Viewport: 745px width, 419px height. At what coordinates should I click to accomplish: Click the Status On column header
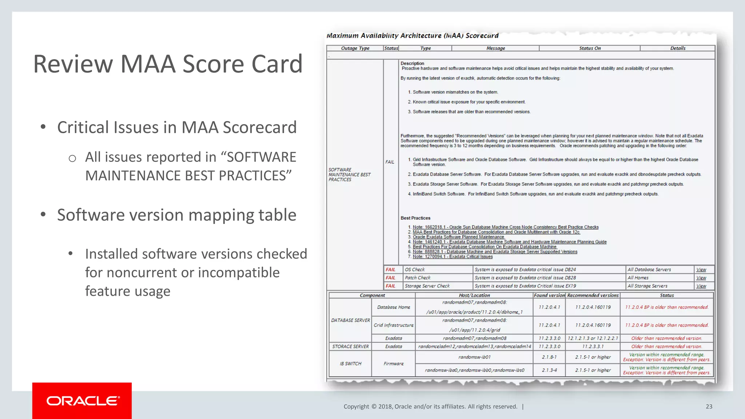click(590, 48)
